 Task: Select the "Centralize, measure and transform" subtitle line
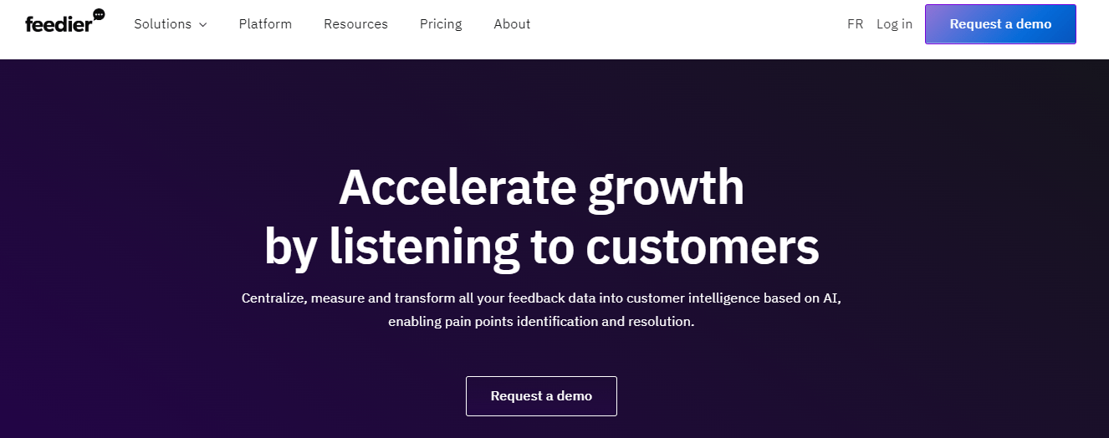541,298
